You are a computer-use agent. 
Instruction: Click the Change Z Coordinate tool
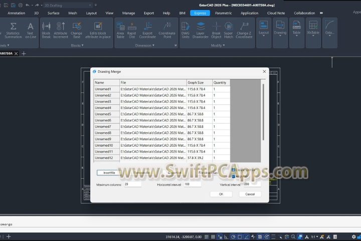244,30
